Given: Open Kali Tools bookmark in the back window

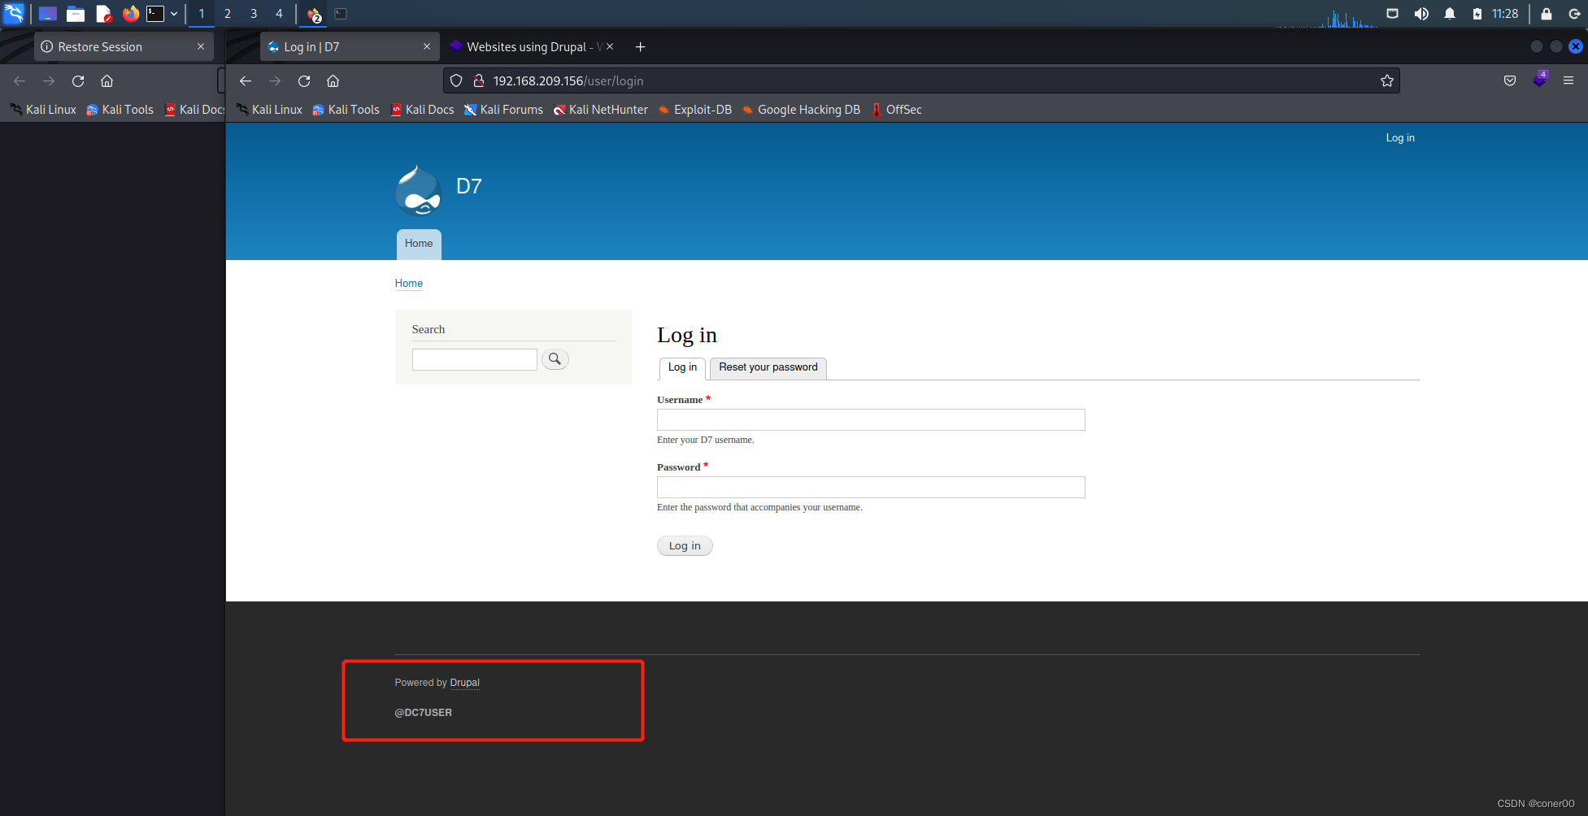Looking at the screenshot, I should tap(120, 110).
